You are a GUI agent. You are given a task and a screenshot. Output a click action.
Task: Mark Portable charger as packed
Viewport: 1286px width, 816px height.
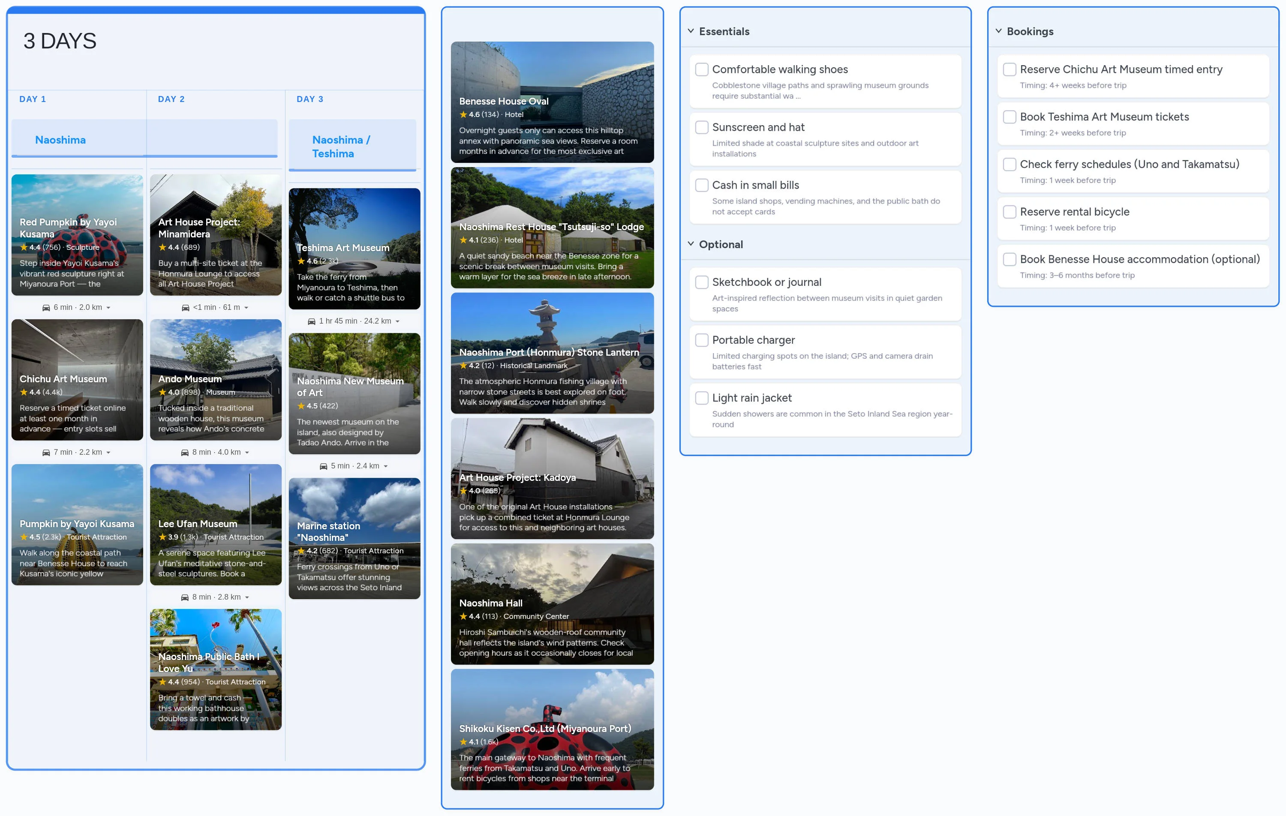[701, 340]
